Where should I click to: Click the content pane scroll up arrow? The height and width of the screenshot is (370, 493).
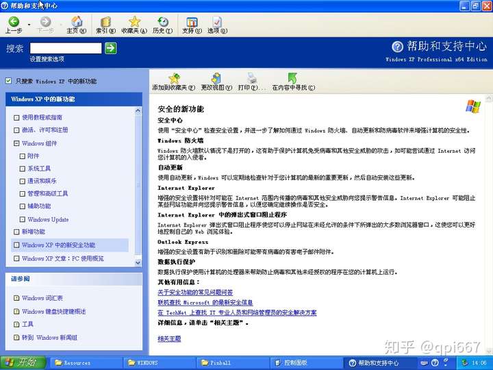pyautogui.click(x=489, y=99)
